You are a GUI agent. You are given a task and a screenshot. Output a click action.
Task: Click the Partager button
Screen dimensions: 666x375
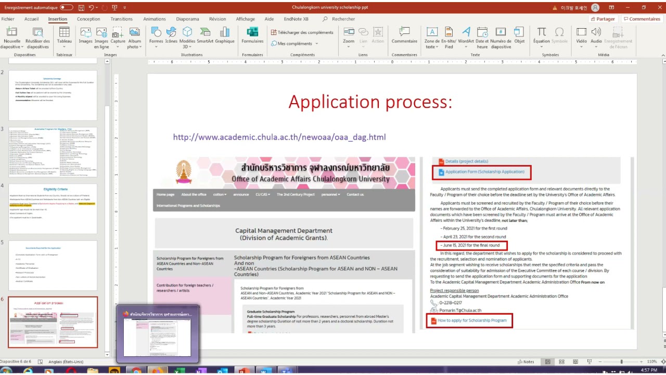pyautogui.click(x=603, y=19)
